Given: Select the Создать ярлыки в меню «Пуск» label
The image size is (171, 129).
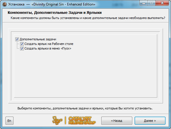Looking at the screenshot, I should tap(48, 48).
